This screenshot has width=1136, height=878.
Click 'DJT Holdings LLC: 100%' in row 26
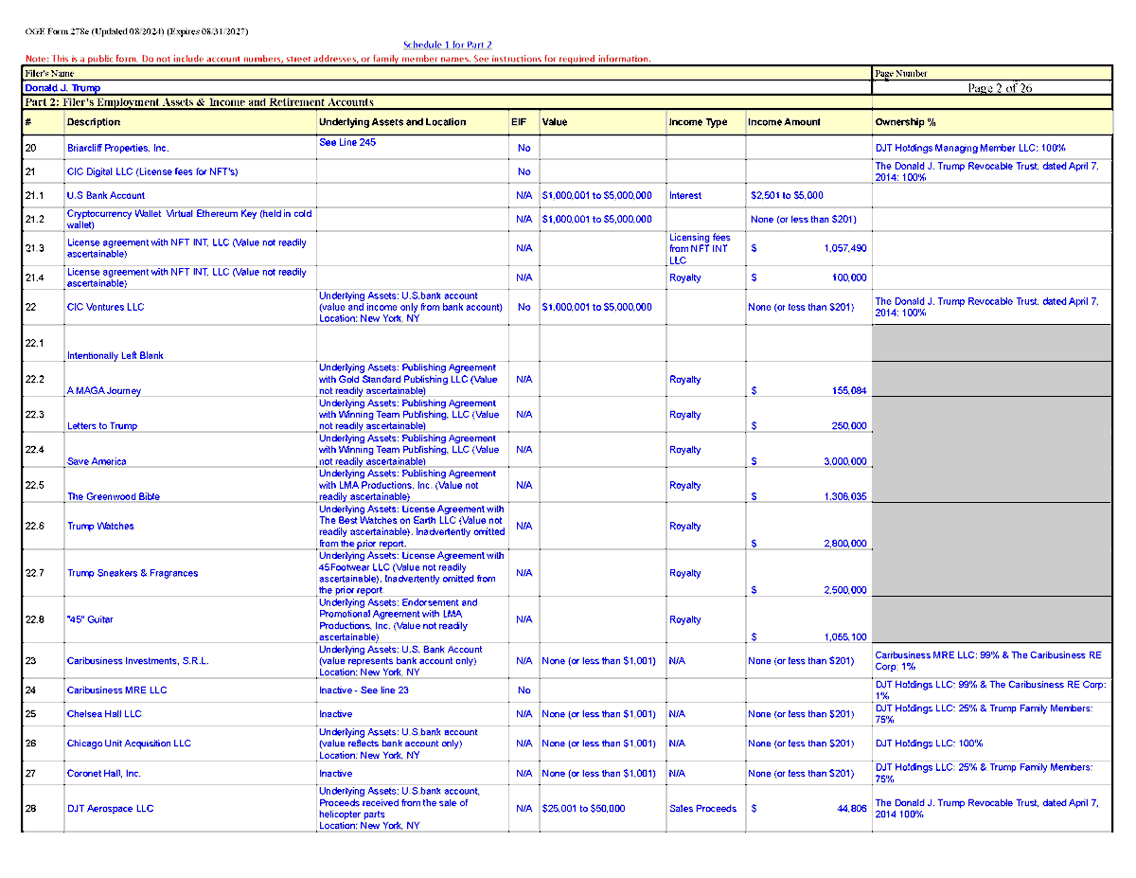929,744
